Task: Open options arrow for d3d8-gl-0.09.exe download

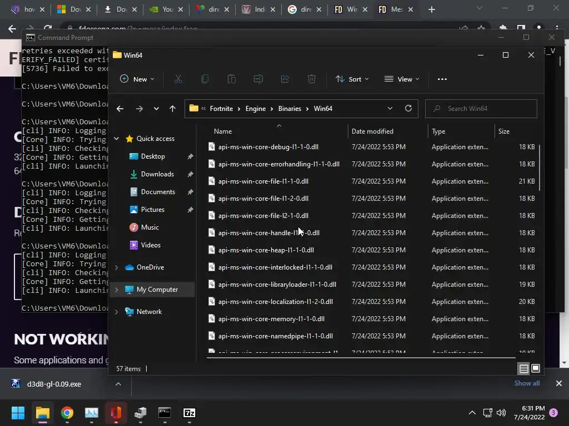Action: pos(118,384)
